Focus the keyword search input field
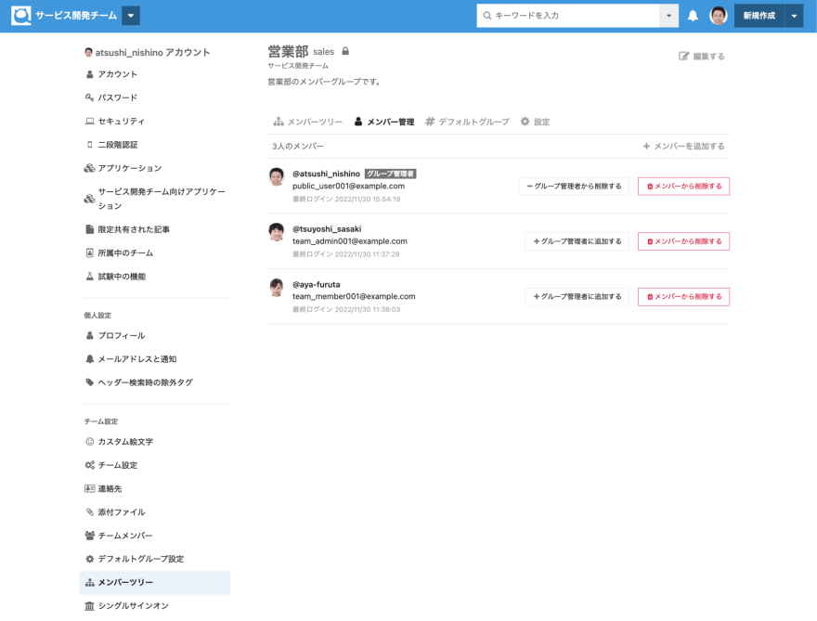The width and height of the screenshot is (817, 621). pos(568,16)
